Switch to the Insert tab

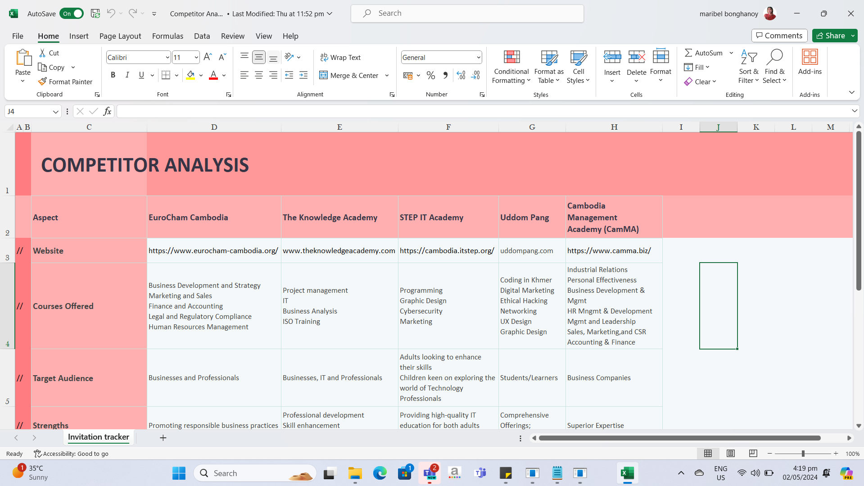pyautogui.click(x=79, y=36)
